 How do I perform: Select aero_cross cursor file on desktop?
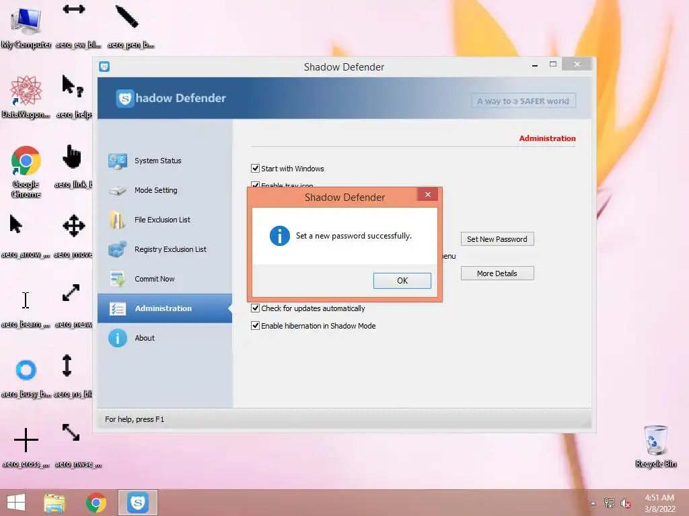26,447
